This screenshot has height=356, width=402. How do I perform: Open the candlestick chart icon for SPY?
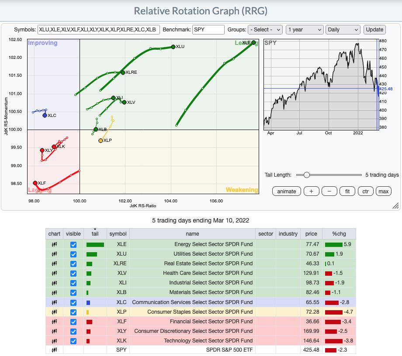click(x=54, y=350)
